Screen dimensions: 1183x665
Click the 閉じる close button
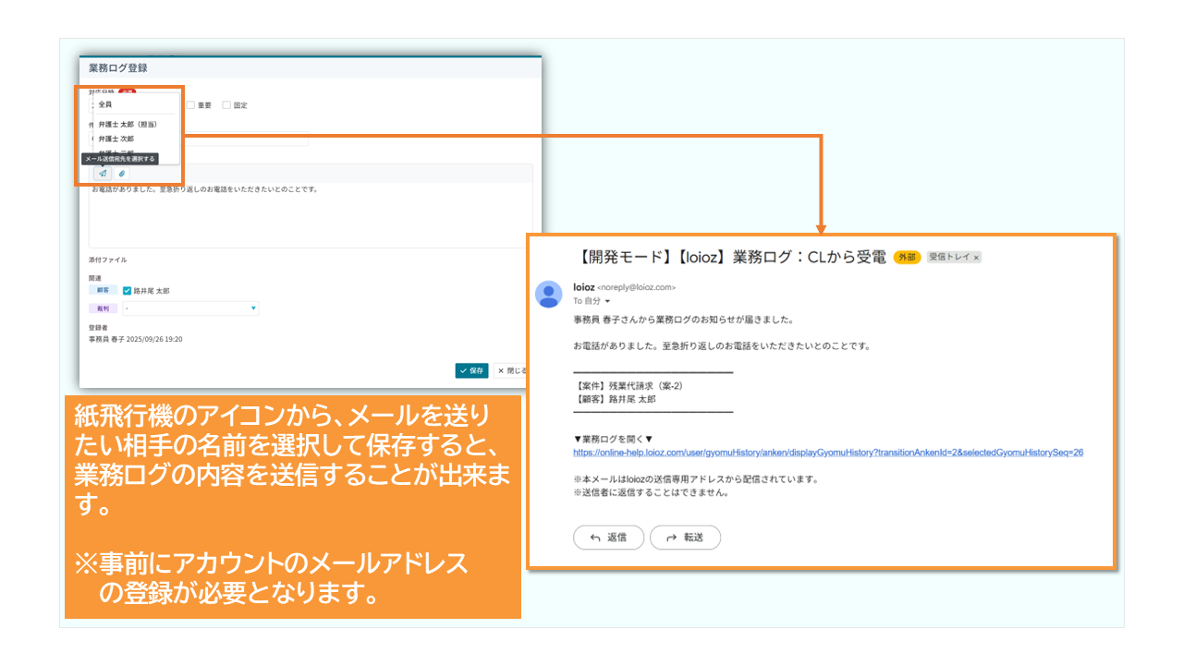coord(510,370)
